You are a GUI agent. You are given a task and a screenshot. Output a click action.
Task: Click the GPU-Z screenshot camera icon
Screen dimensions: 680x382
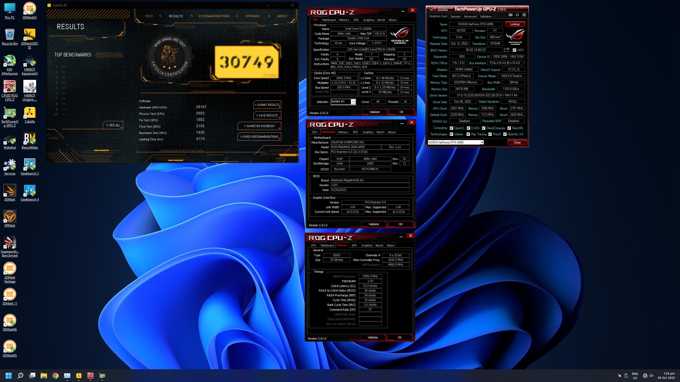tap(510, 15)
